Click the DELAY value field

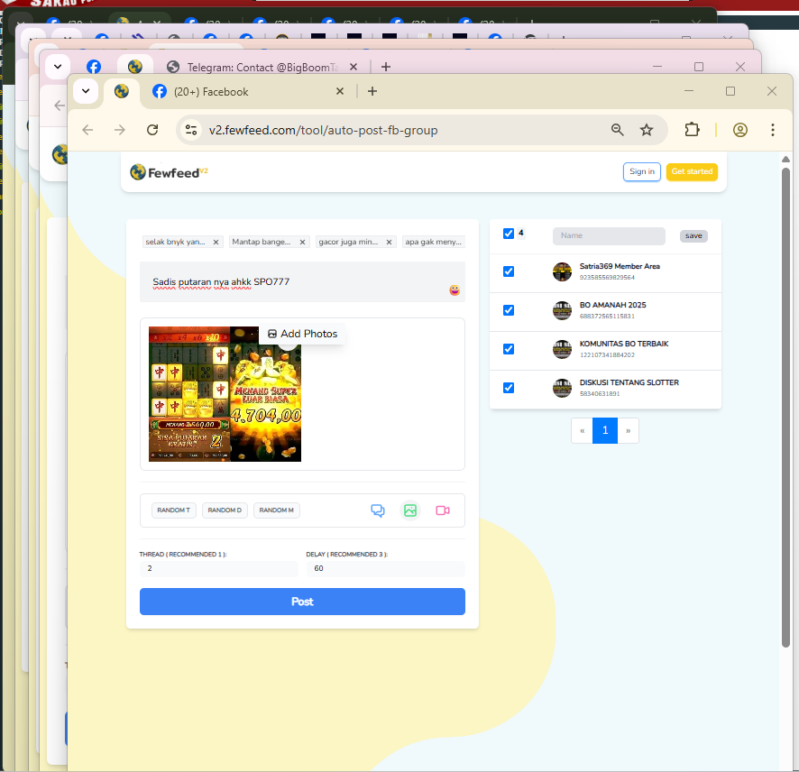pos(386,568)
